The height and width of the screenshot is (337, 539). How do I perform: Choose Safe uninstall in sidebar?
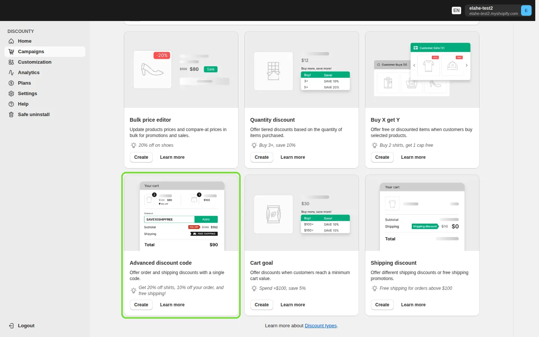coord(45,115)
